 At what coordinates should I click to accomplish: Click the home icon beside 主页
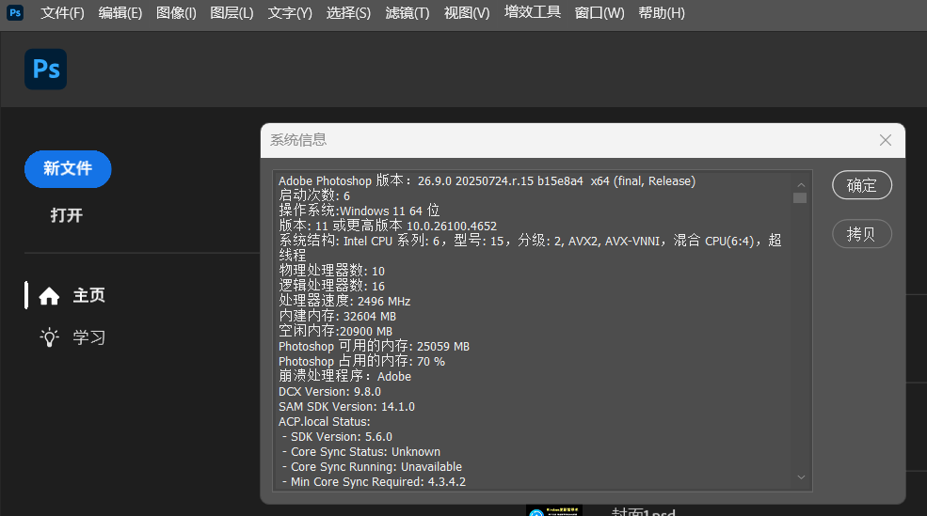(49, 296)
